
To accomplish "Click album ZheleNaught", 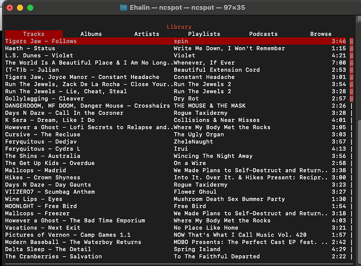I will 193,142.
